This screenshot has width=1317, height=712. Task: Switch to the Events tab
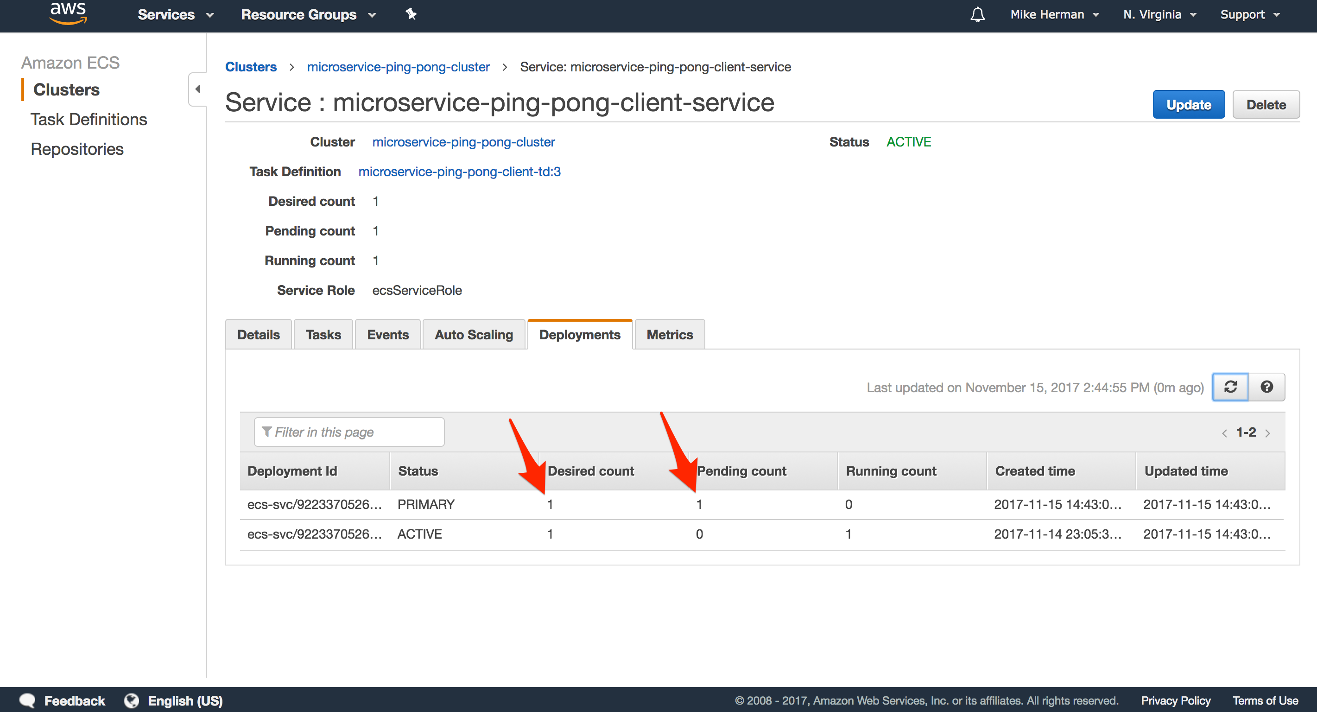pyautogui.click(x=387, y=335)
